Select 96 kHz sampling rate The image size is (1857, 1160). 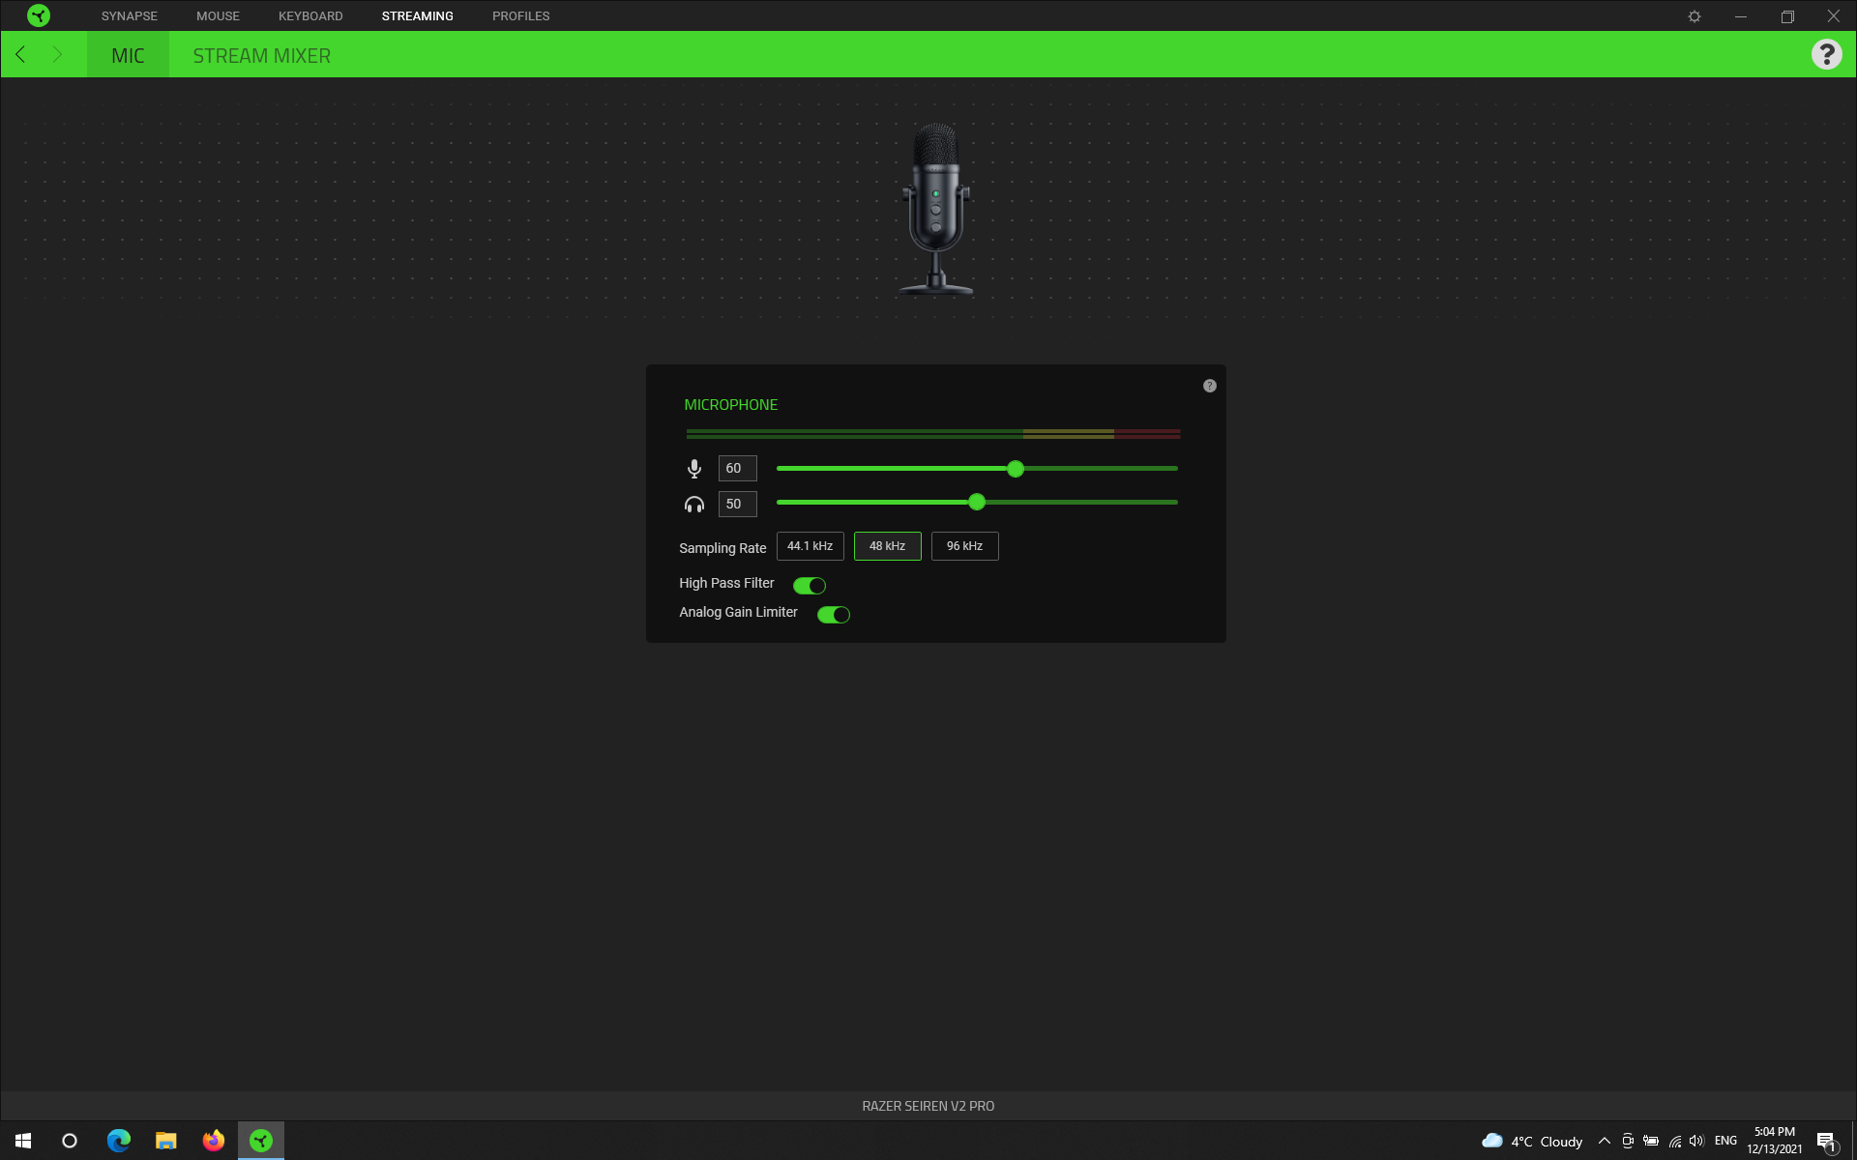964,546
